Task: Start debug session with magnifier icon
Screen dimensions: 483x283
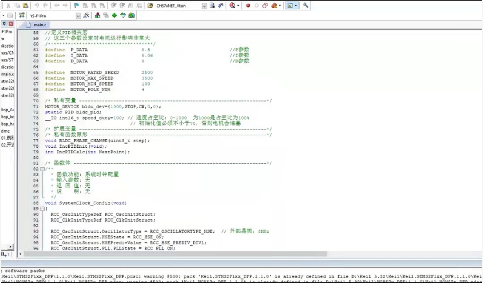Action: pos(232,6)
